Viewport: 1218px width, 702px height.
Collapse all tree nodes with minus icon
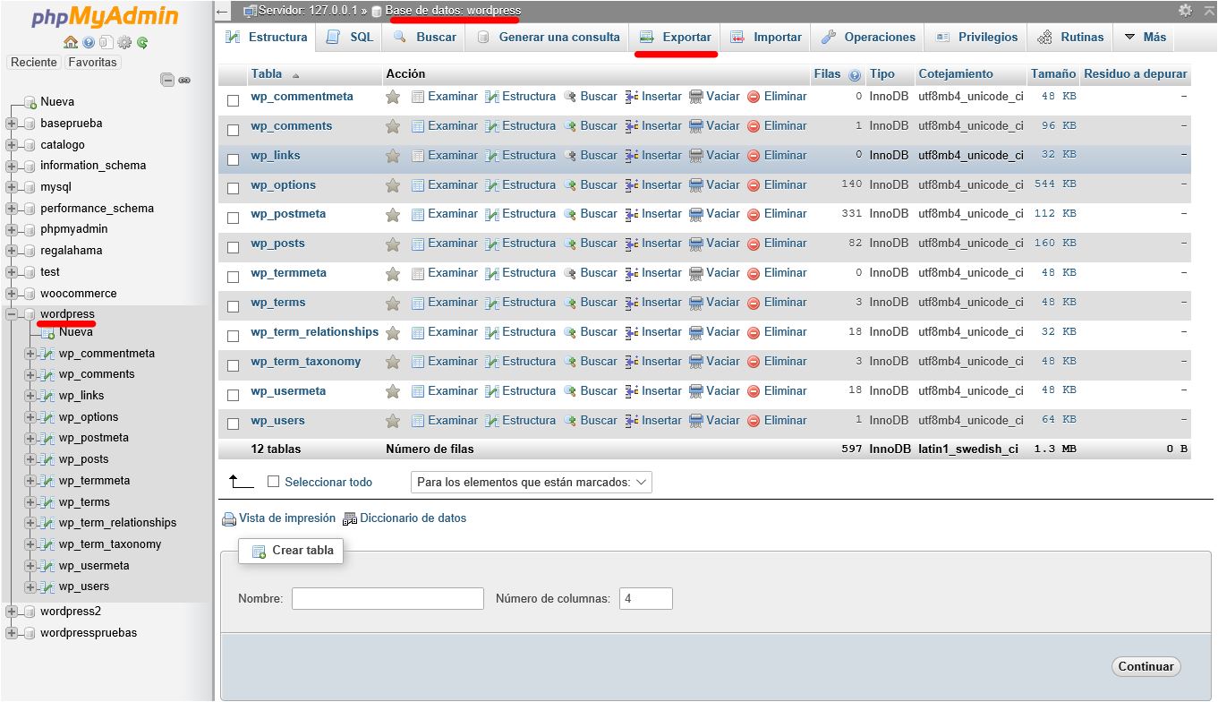(167, 80)
